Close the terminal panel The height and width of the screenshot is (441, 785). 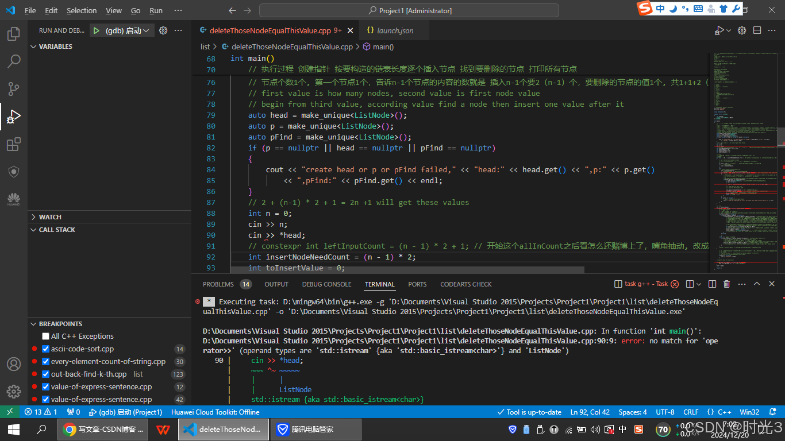[x=771, y=284]
